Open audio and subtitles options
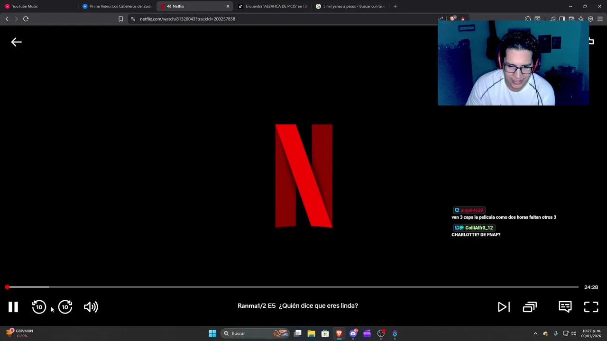 point(565,306)
